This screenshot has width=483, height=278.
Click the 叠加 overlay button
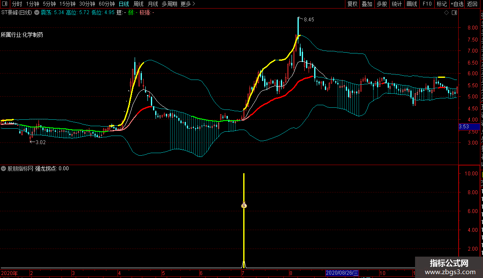tap(367, 4)
